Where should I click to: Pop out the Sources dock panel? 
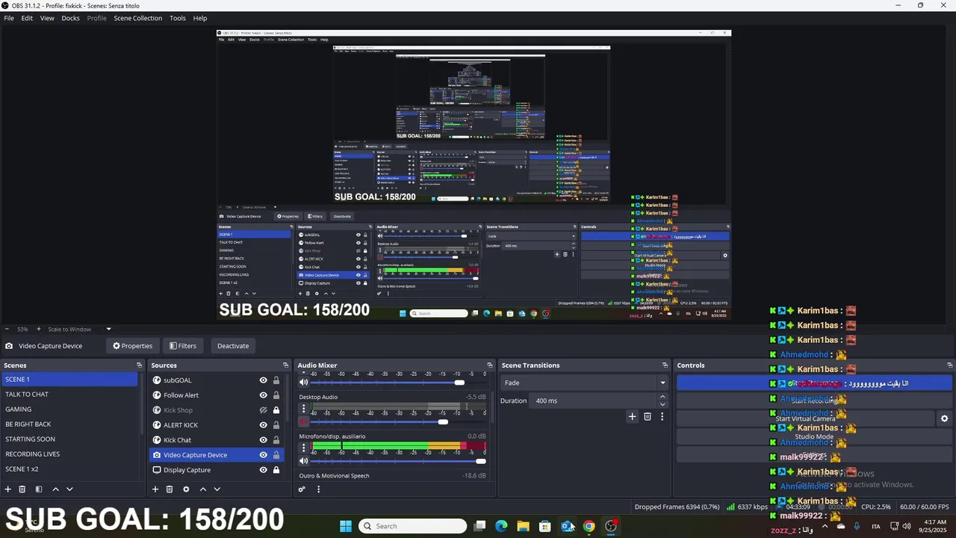pos(285,365)
